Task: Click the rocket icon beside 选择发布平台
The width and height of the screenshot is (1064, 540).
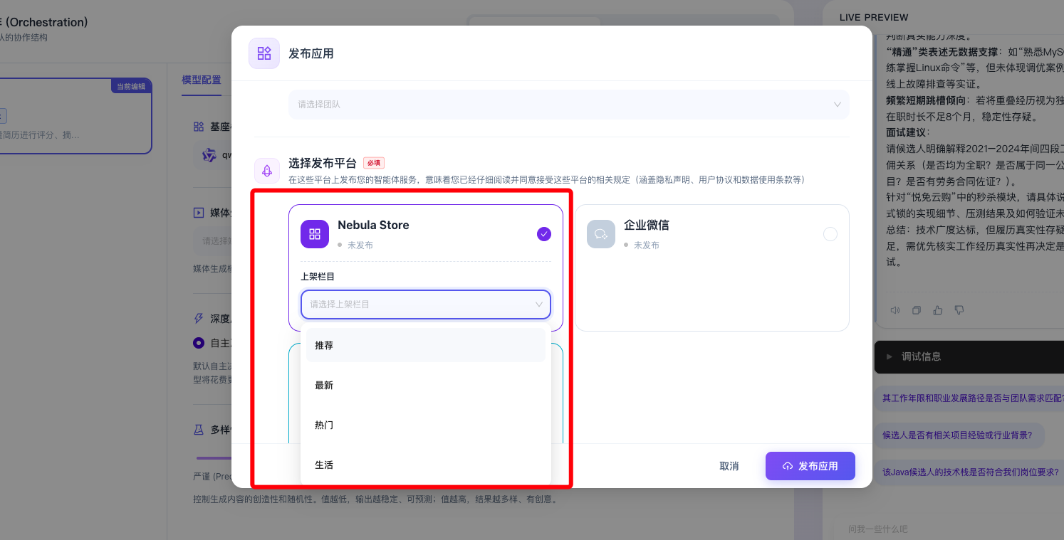Action: click(267, 171)
